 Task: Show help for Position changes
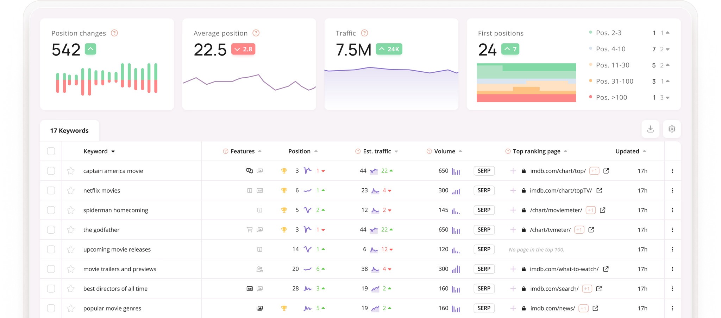[x=114, y=33]
